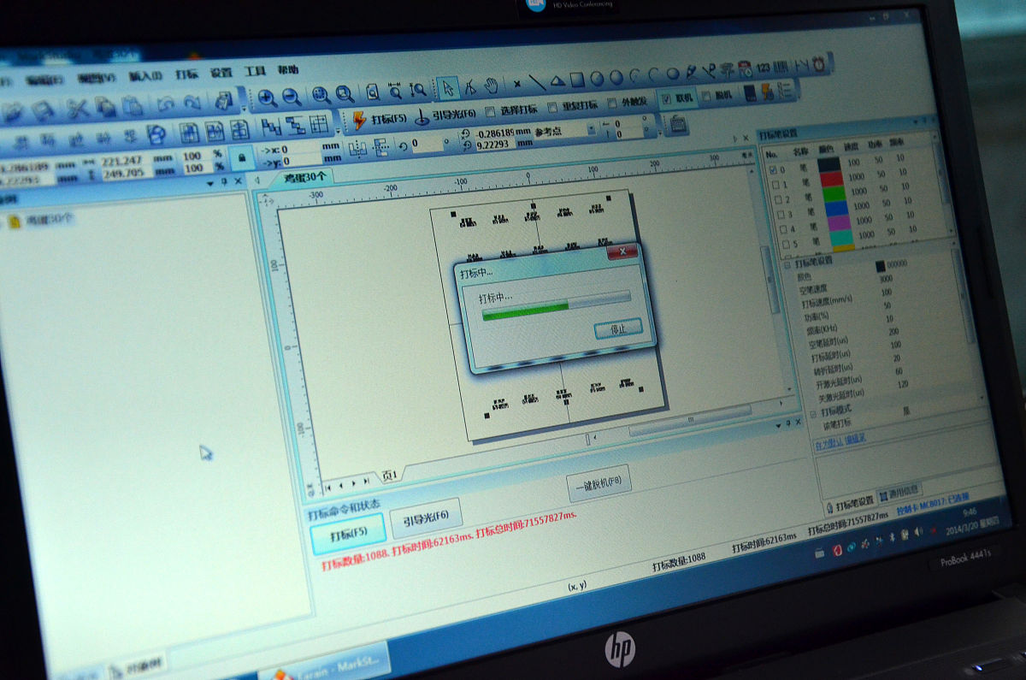Viewport: 1026px width, 680px height.
Task: Click the 打标(F5) lightning toolbar icon
Action: coord(359,121)
